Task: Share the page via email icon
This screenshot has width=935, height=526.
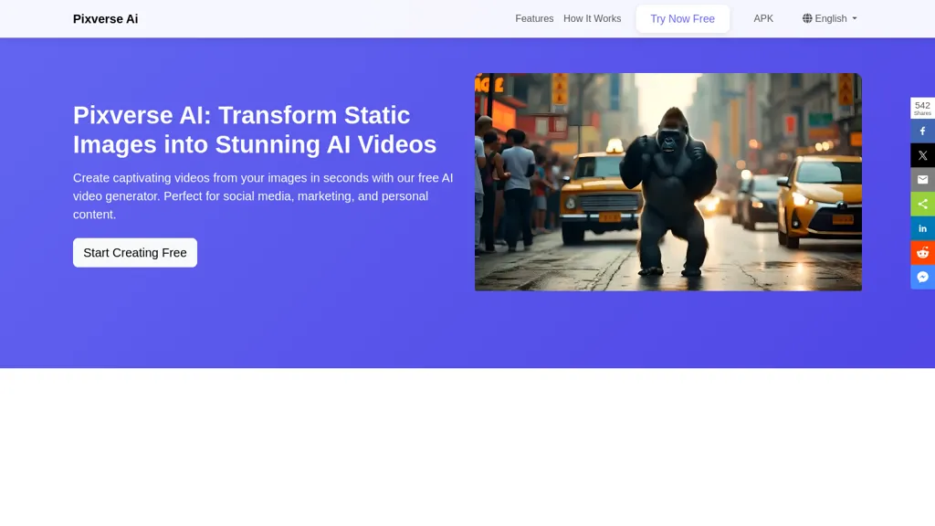Action: click(922, 180)
